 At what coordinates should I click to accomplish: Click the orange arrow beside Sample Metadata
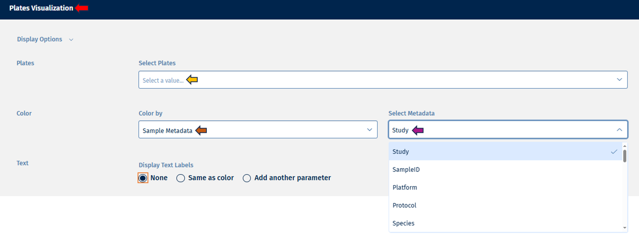[x=201, y=131]
